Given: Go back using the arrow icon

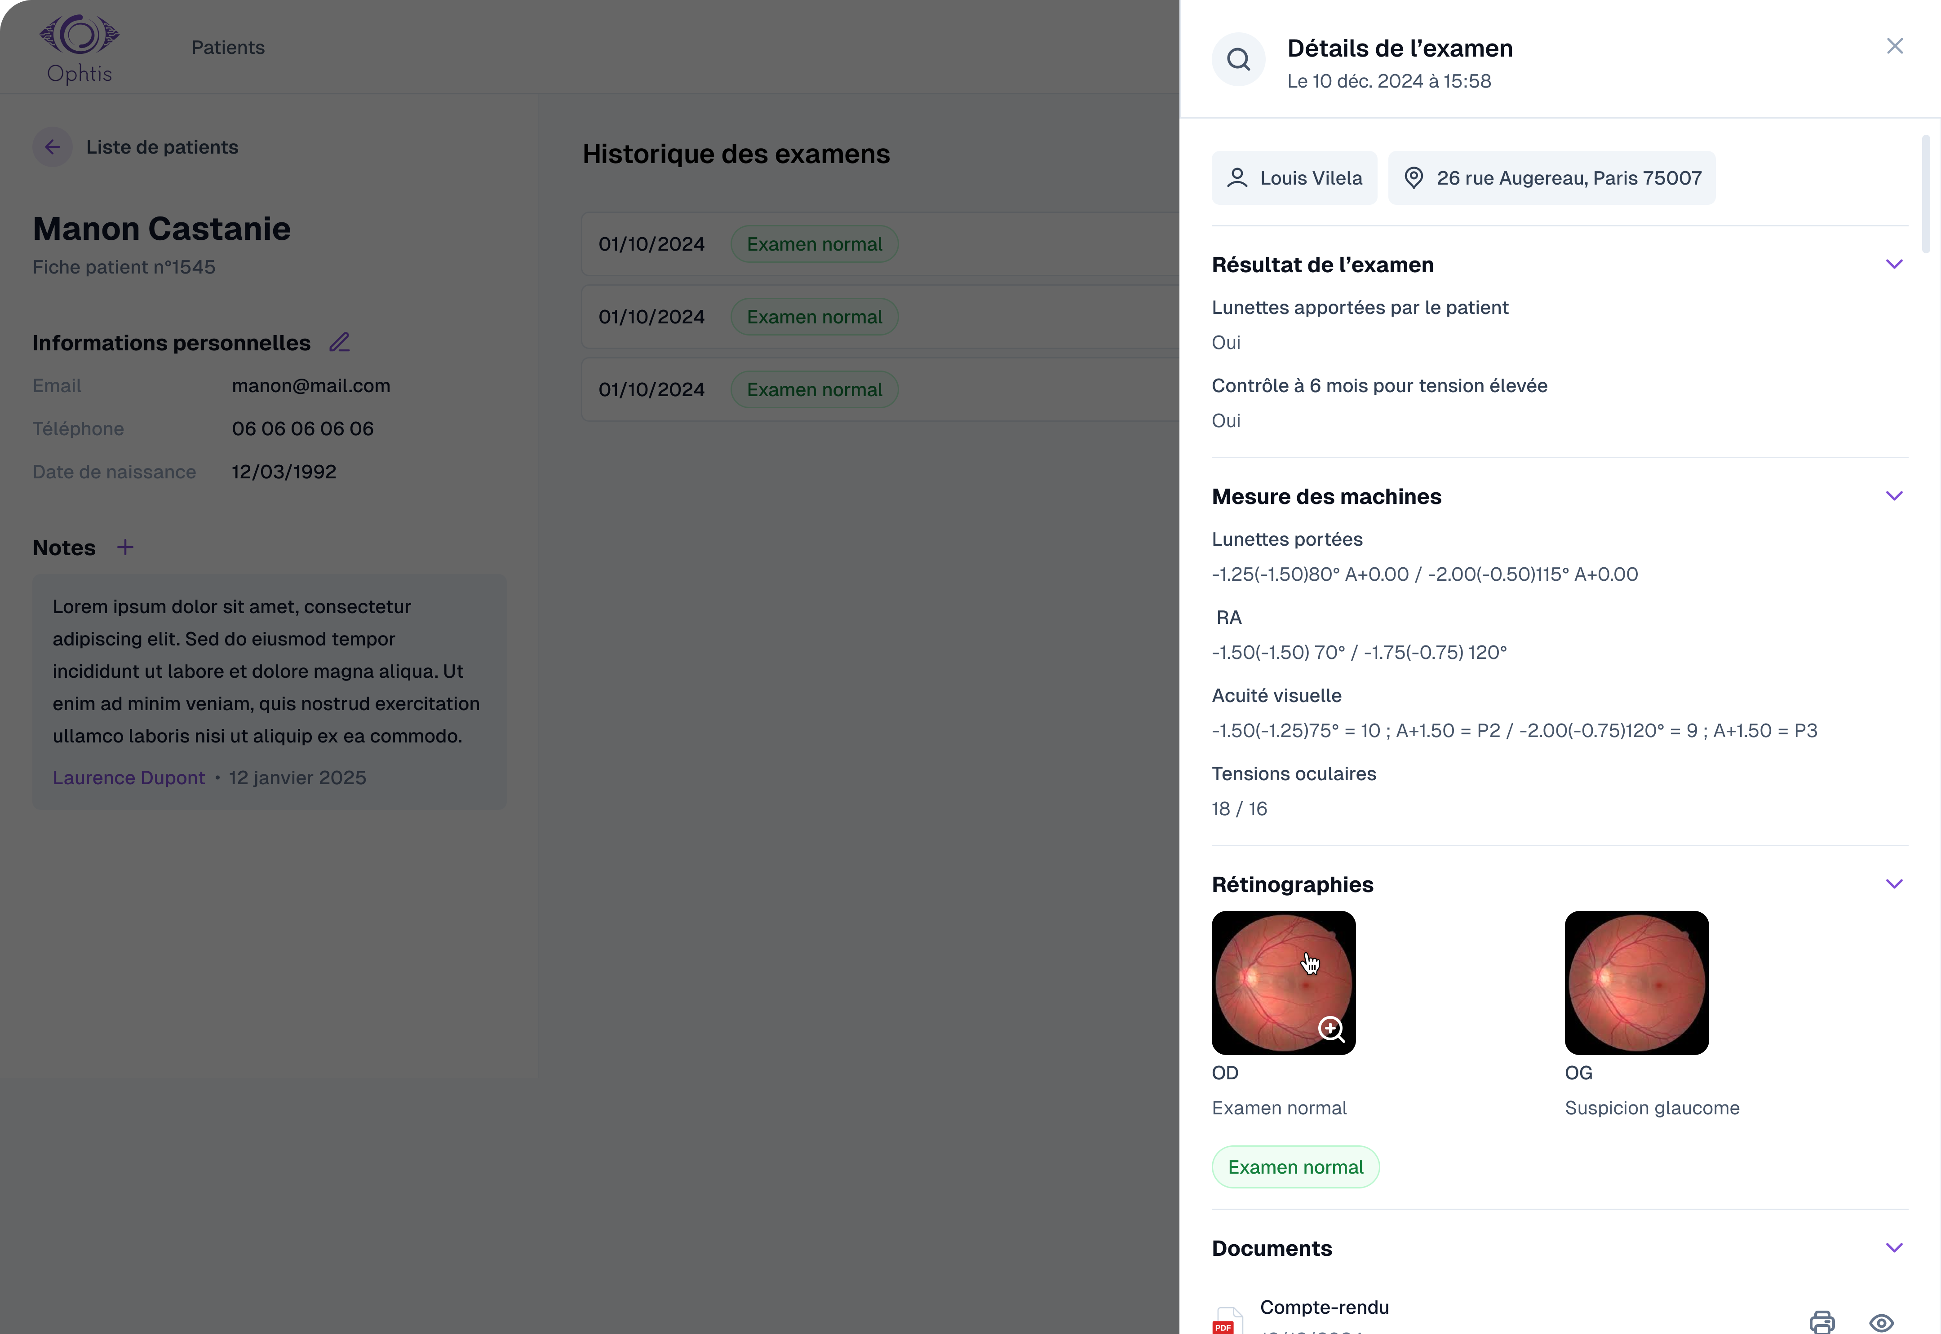Looking at the screenshot, I should 53,147.
